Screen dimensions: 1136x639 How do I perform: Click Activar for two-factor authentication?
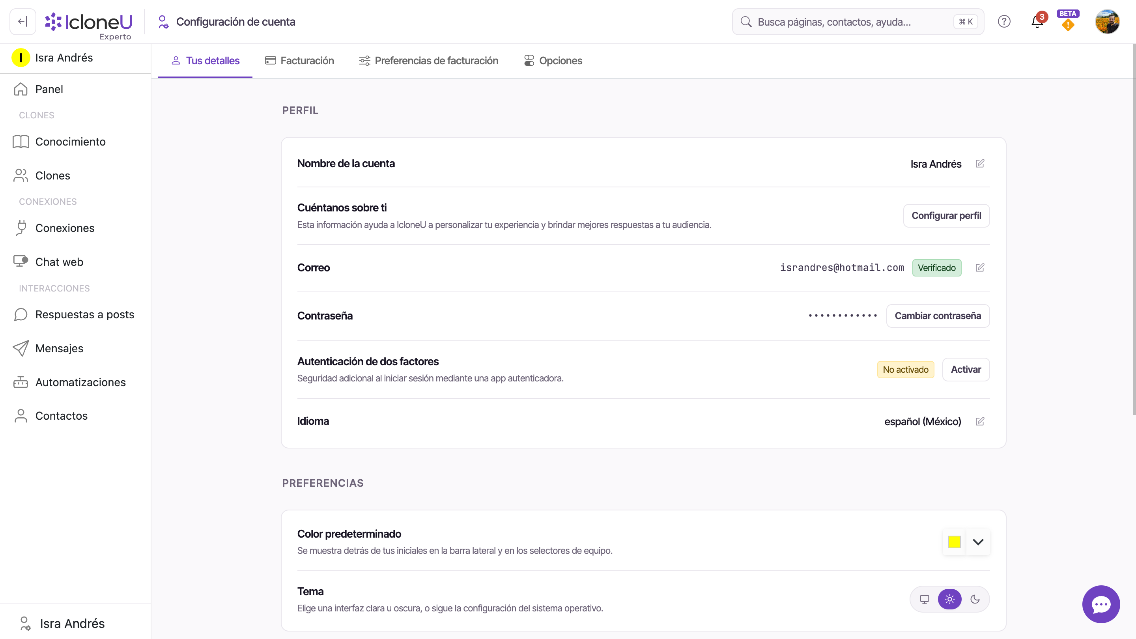[x=966, y=370]
